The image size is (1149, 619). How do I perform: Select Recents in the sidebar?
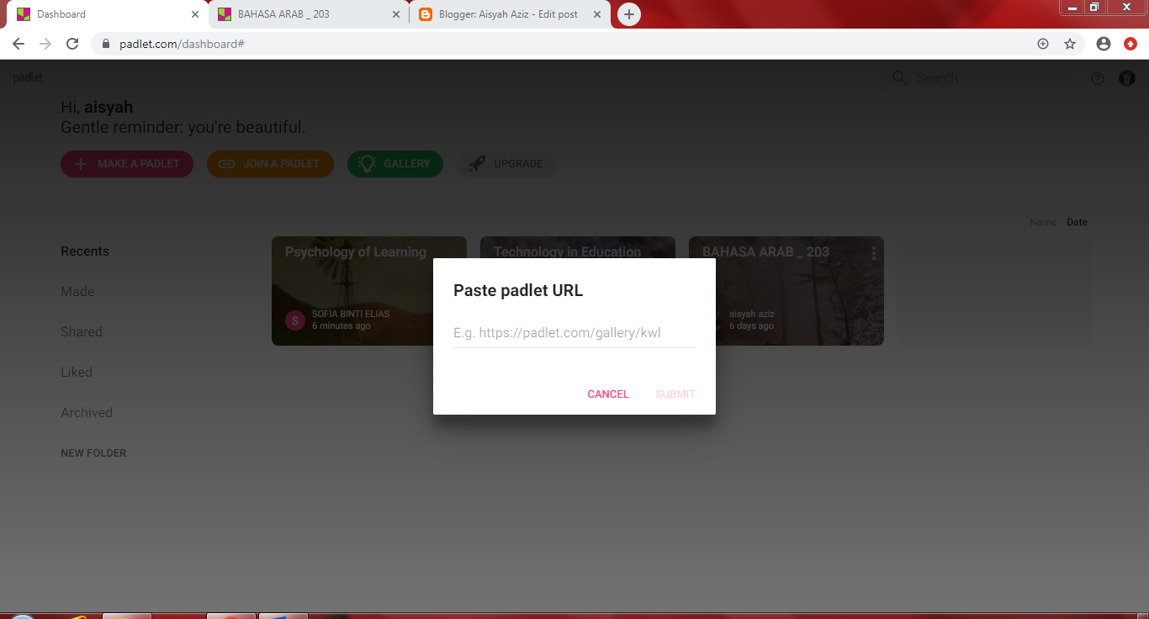pos(85,251)
